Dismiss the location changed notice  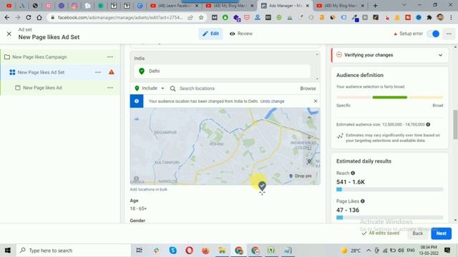click(x=316, y=101)
